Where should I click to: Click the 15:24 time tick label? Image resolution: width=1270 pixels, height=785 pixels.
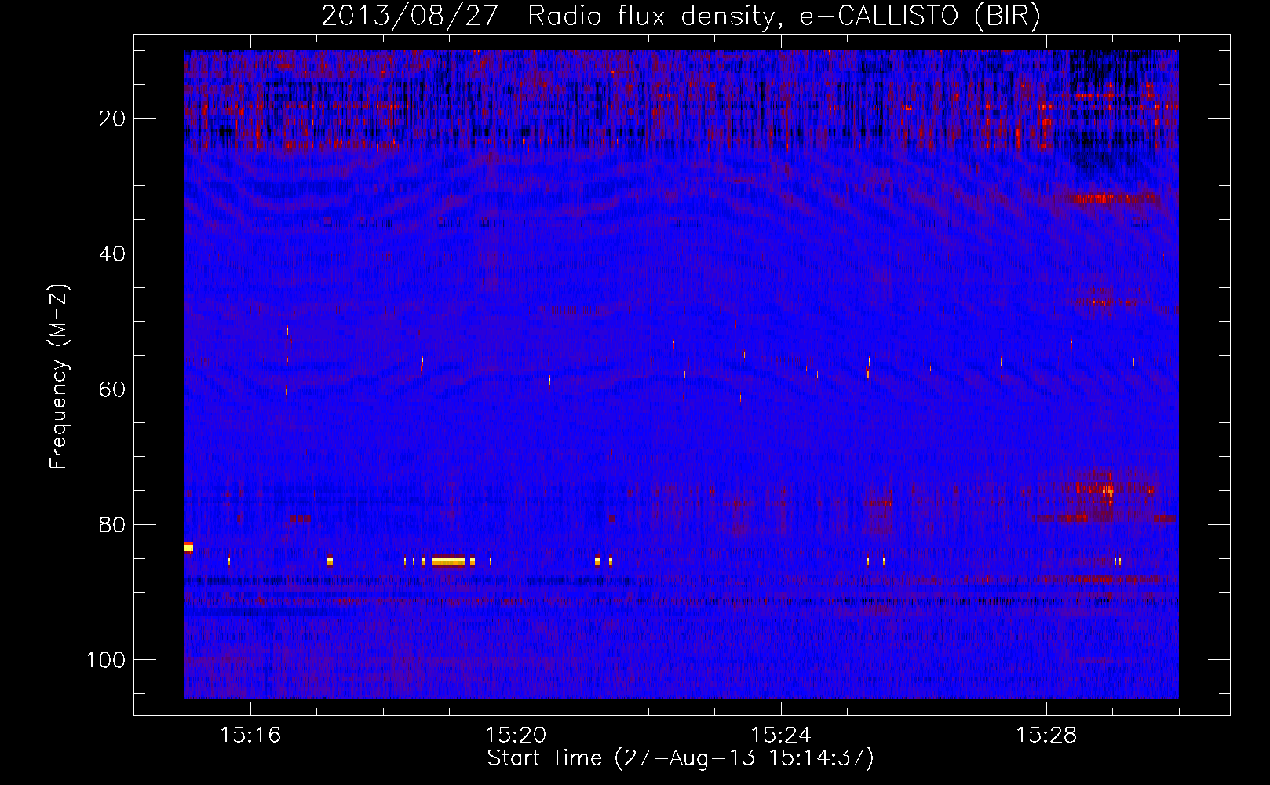(781, 735)
